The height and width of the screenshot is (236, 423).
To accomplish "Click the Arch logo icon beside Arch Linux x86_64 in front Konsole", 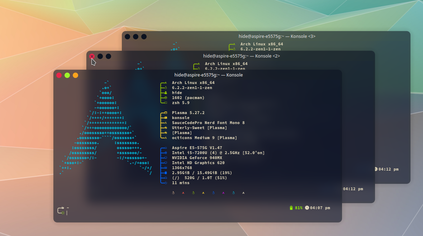I will coord(166,83).
